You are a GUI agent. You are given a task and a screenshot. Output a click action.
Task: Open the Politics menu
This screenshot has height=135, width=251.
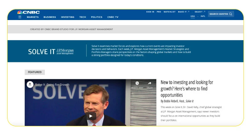pyautogui.click(x=97, y=17)
